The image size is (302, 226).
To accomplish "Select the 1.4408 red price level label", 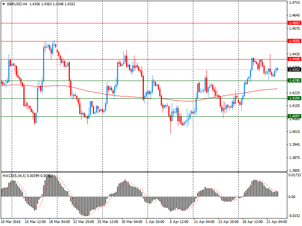I will click(294, 59).
